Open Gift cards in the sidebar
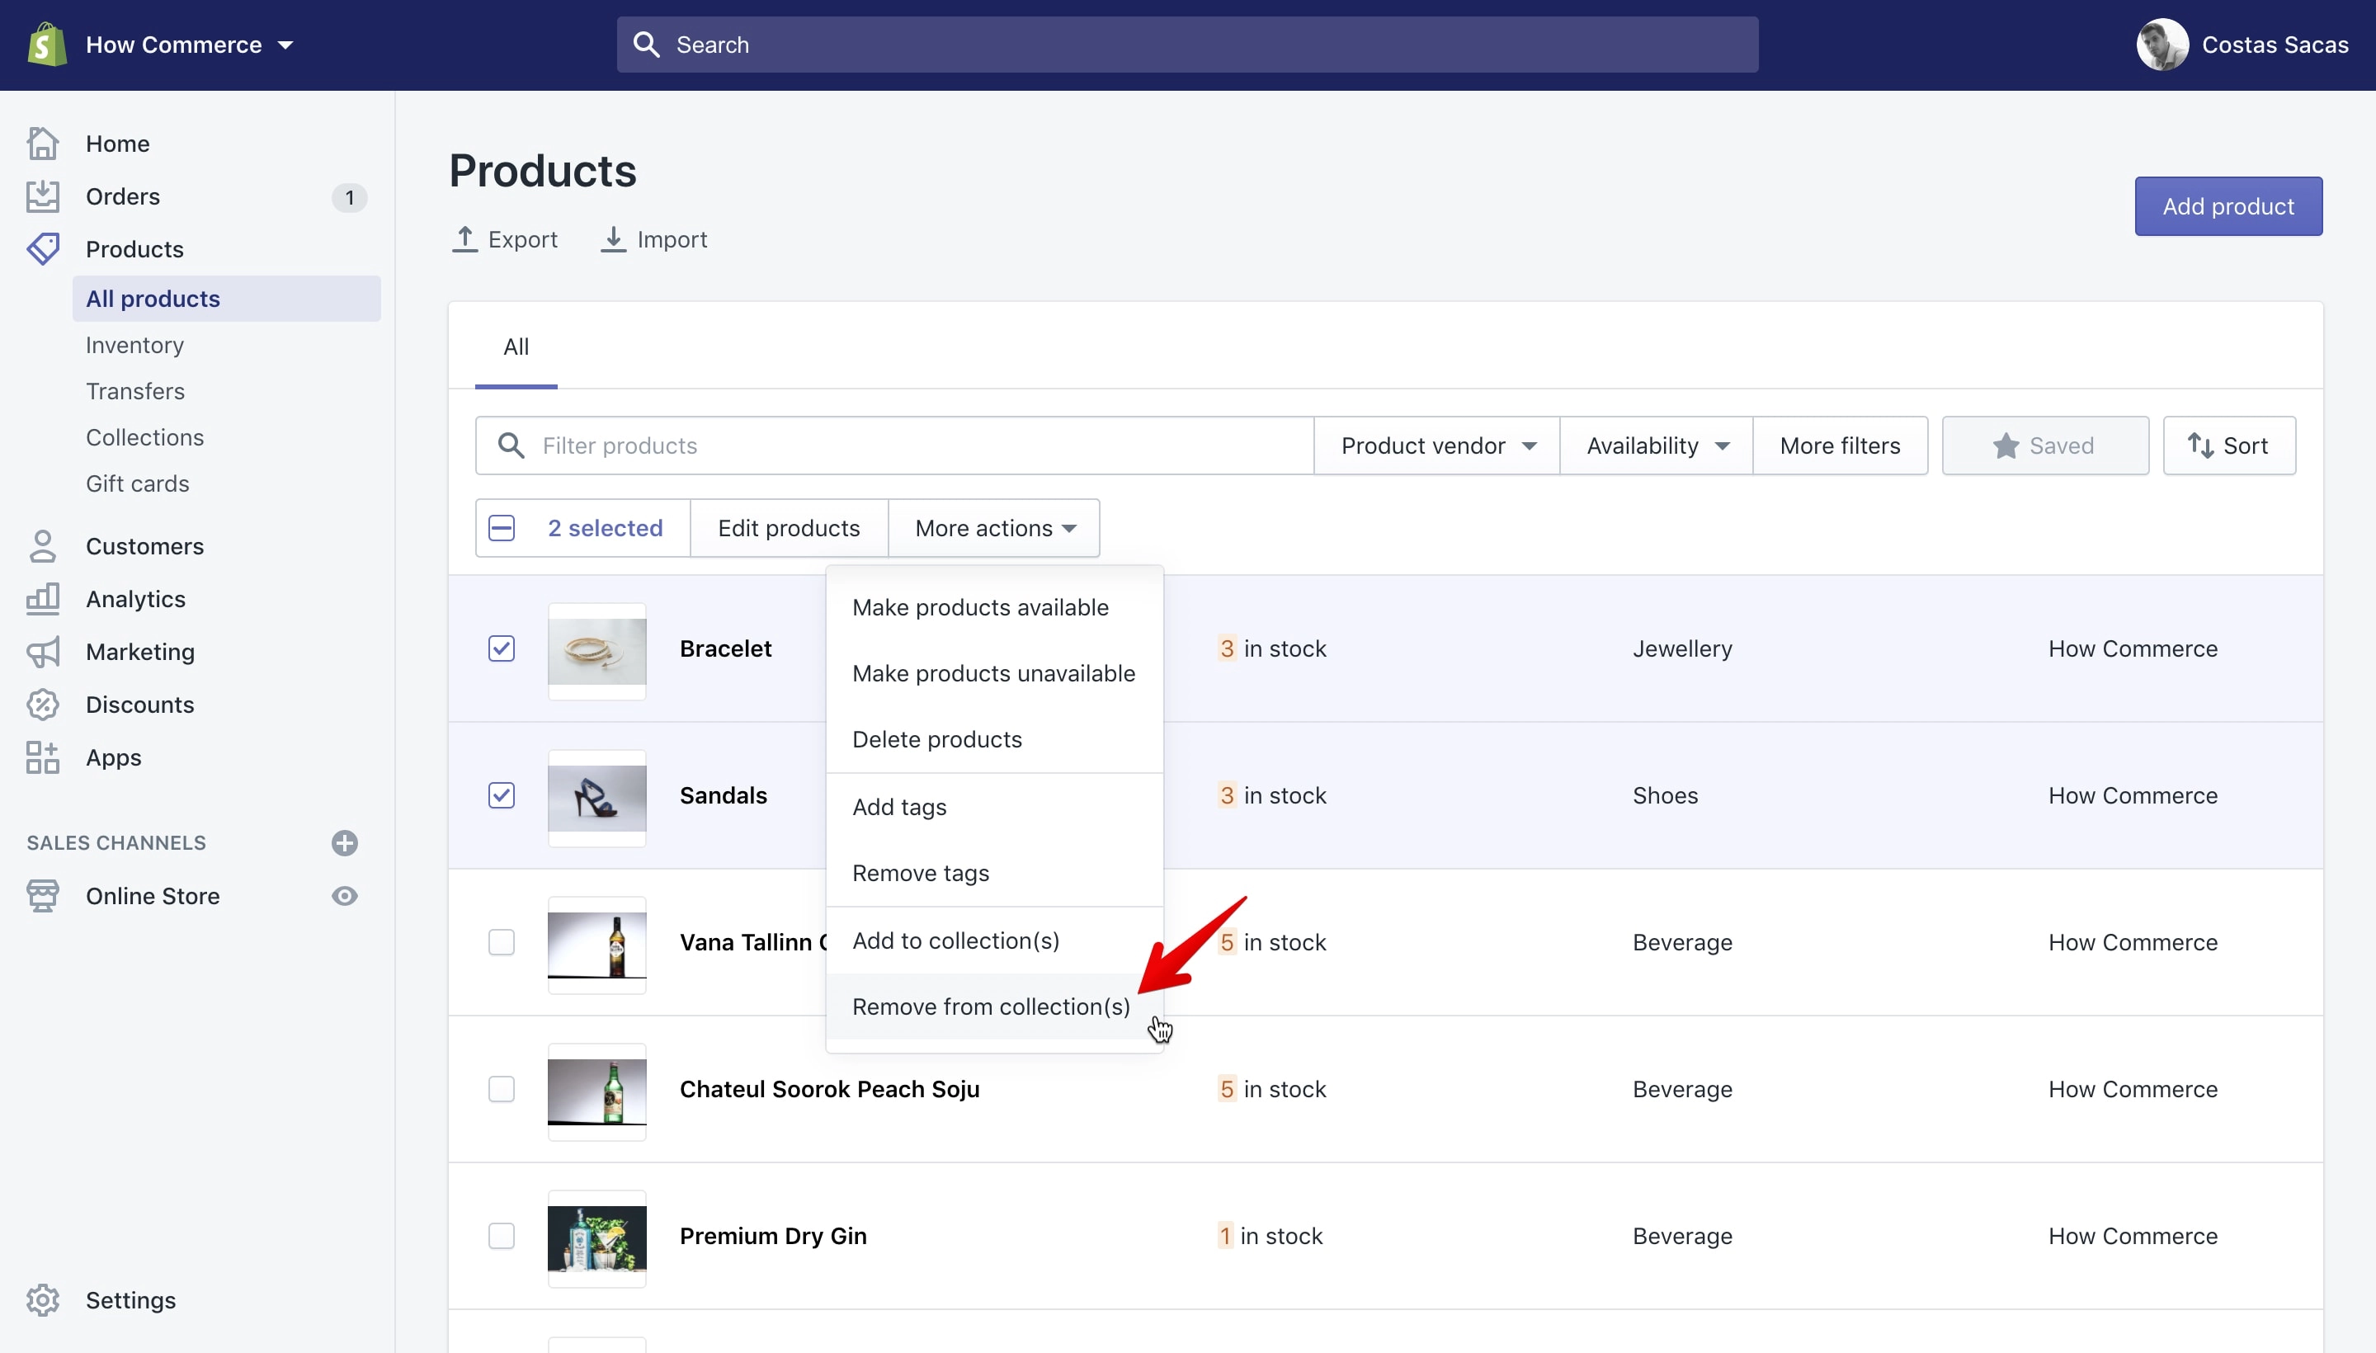 pos(138,484)
